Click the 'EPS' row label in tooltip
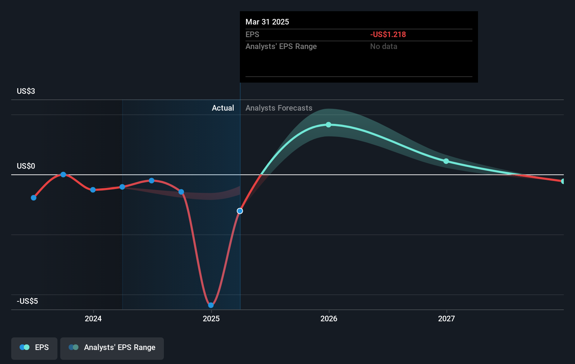Screen dimensions: 575x364 [252, 34]
